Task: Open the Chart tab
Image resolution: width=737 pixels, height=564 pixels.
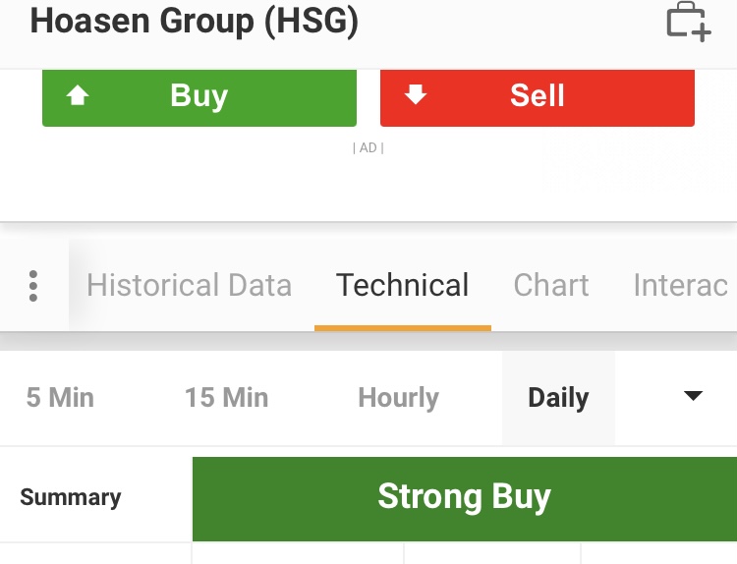Action: coord(551,285)
